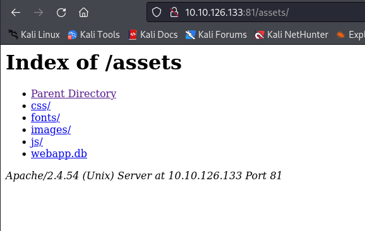Click the Kali NetHunter bookmark icon
The height and width of the screenshot is (231, 365).
tap(260, 35)
